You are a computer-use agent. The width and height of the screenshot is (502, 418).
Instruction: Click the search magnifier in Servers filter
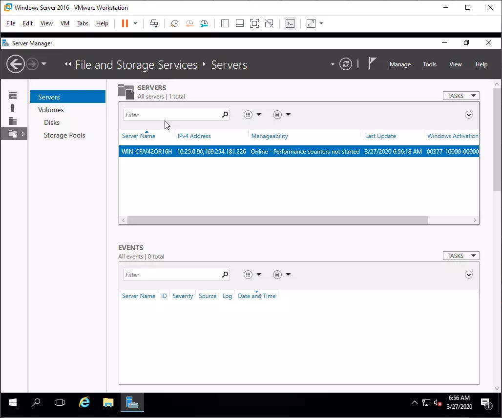point(225,115)
